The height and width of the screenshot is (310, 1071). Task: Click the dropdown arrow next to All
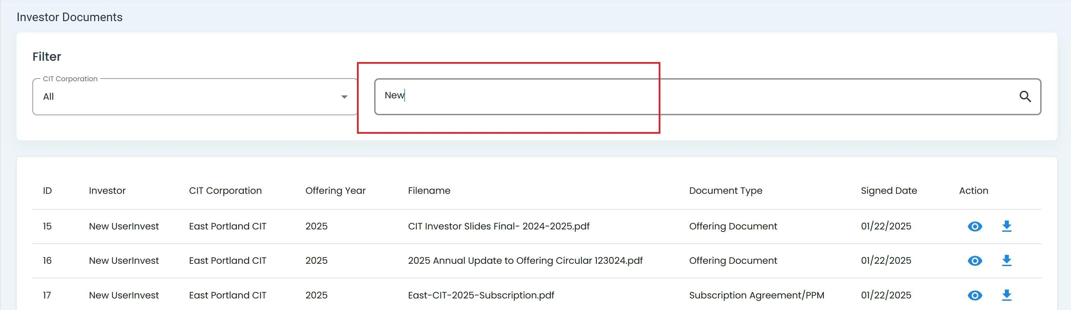coord(344,97)
